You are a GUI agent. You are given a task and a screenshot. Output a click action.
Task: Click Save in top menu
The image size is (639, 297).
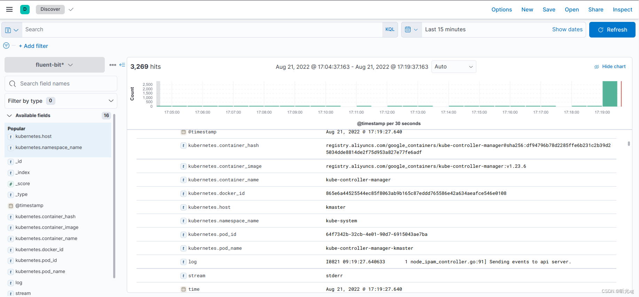[x=549, y=10]
